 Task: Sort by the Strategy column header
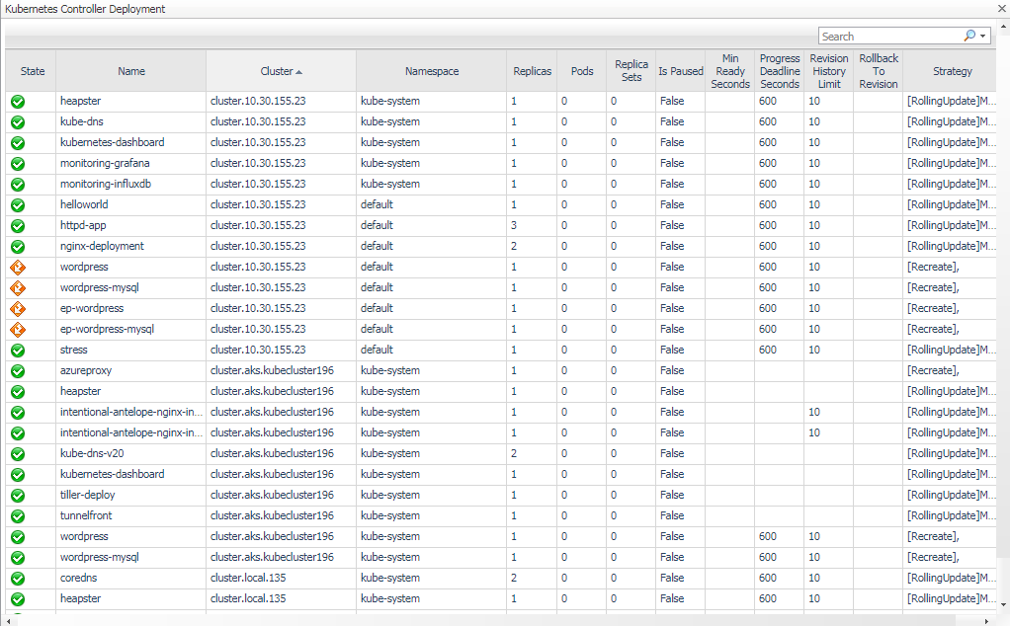point(952,71)
